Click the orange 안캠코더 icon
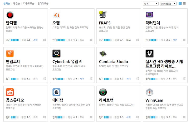This screenshot has height=123, width=190. (10, 54)
